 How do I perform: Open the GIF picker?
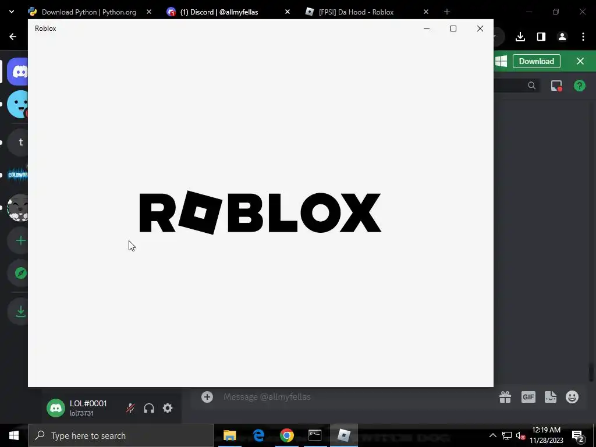[x=528, y=397]
